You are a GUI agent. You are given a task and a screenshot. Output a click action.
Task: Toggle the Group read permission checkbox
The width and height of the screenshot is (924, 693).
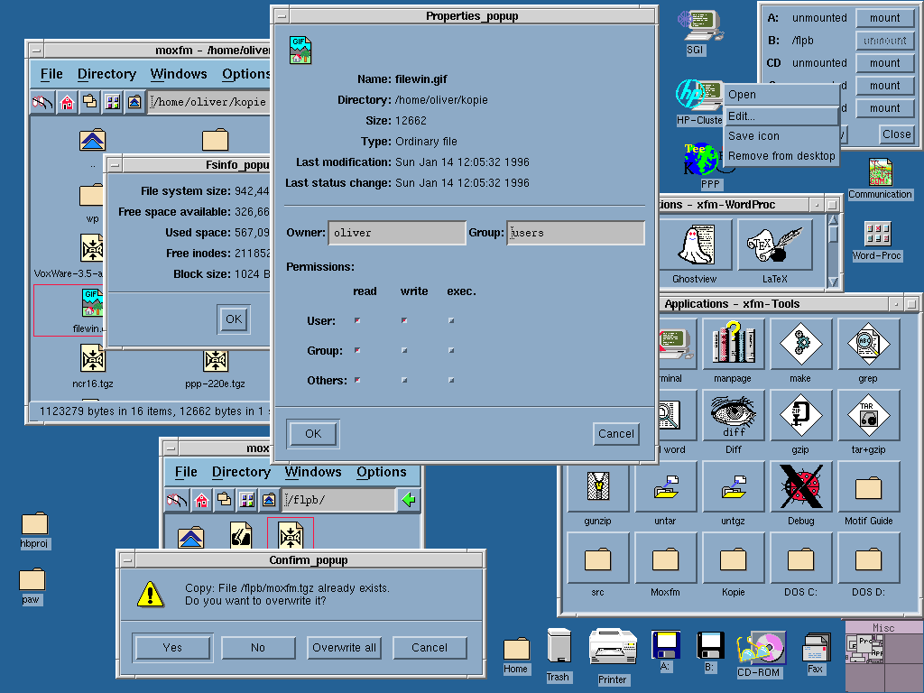(x=357, y=350)
